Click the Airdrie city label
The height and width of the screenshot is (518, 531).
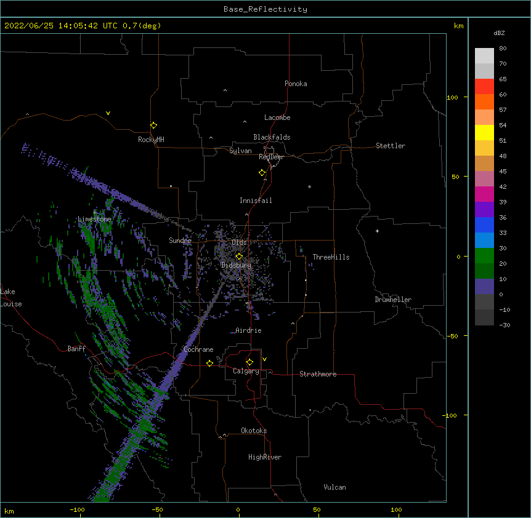(248, 330)
